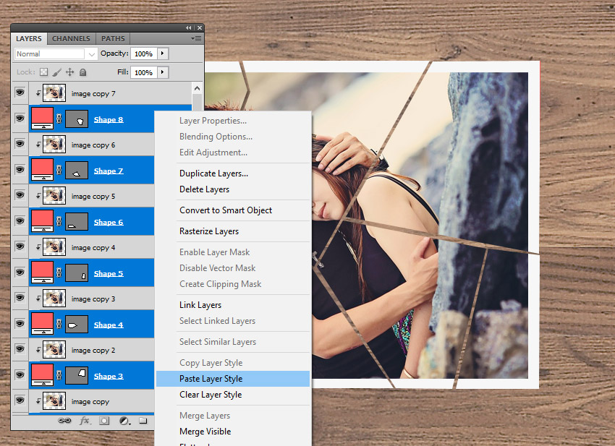Click the chain link icon on Shape 8
Viewport: 615px width, 446px height.
tap(59, 119)
